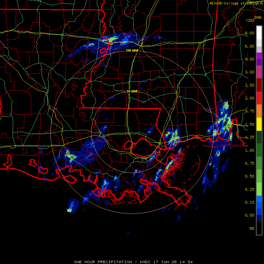
Task: Click the ND legend label
Action: (252, 229)
